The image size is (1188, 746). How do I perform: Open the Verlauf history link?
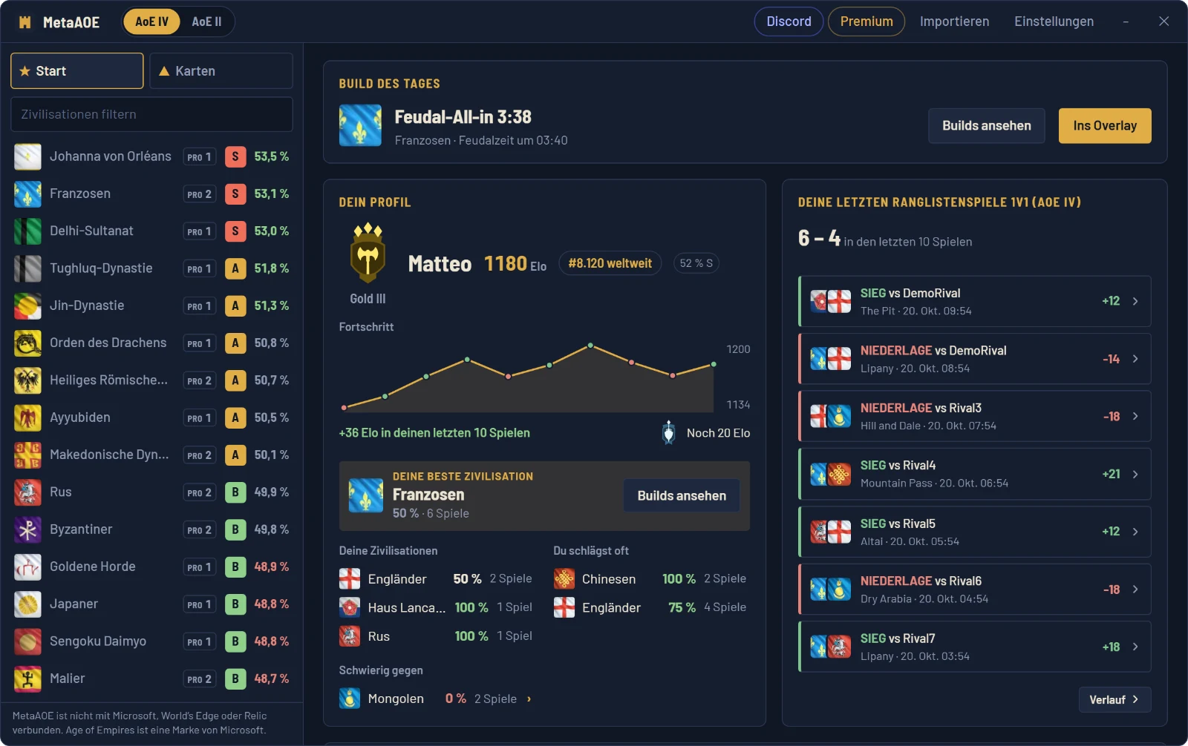coord(1114,699)
